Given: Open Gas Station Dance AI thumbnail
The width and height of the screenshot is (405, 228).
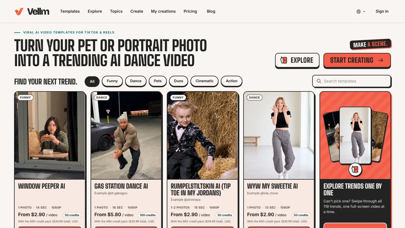Looking at the screenshot, I should tap(126, 135).
